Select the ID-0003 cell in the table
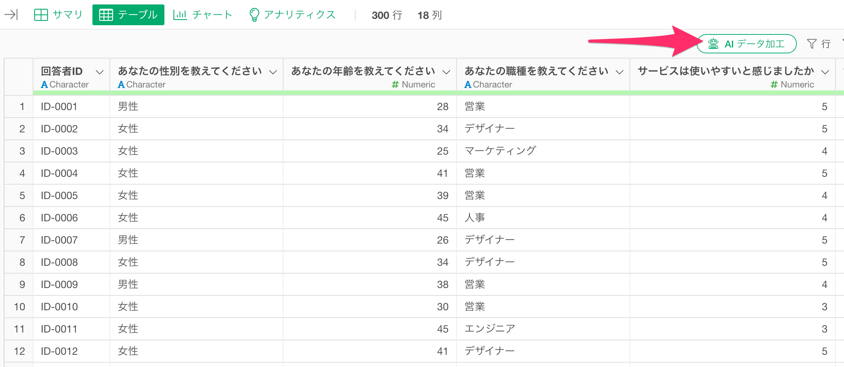This screenshot has width=844, height=367. (x=59, y=151)
